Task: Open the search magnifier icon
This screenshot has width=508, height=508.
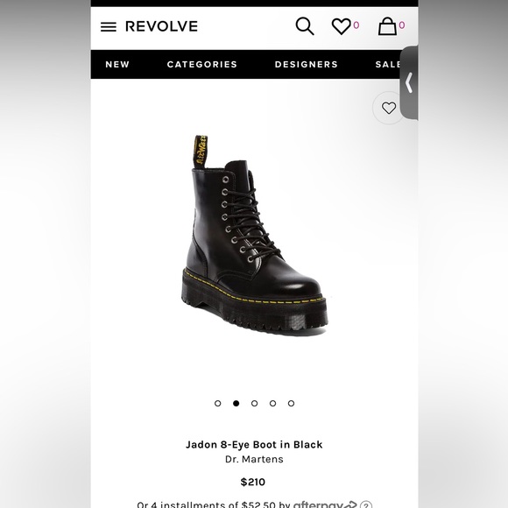Action: point(305,26)
